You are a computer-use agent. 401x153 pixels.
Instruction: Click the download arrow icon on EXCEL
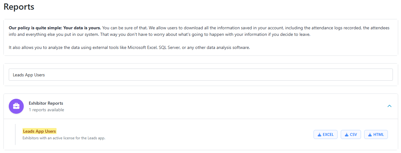click(x=319, y=135)
